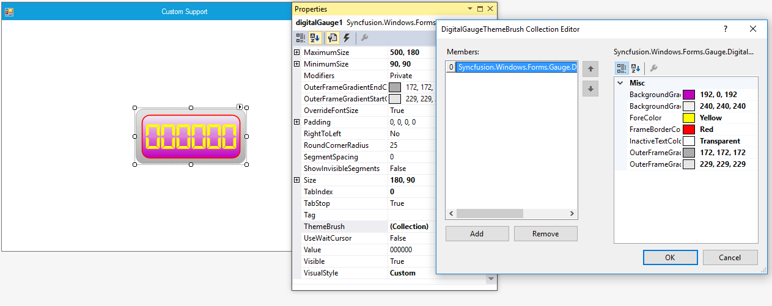Move selected member down with arrow button

point(590,89)
